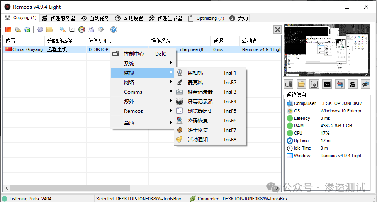Image resolution: width=377 pixels, height=202 pixels.
Task: Open the 本地设置 tab
Action: click(129, 18)
